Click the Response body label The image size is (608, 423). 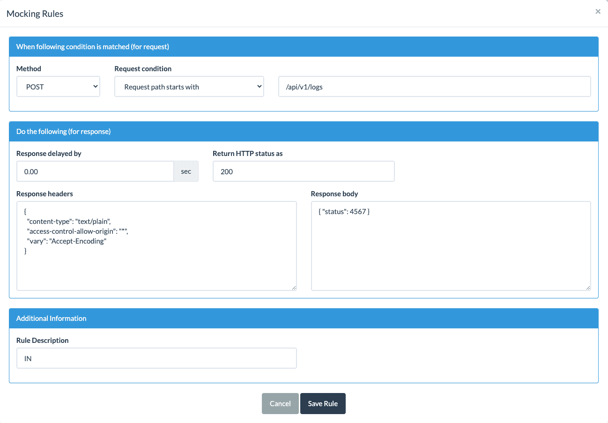tap(334, 194)
